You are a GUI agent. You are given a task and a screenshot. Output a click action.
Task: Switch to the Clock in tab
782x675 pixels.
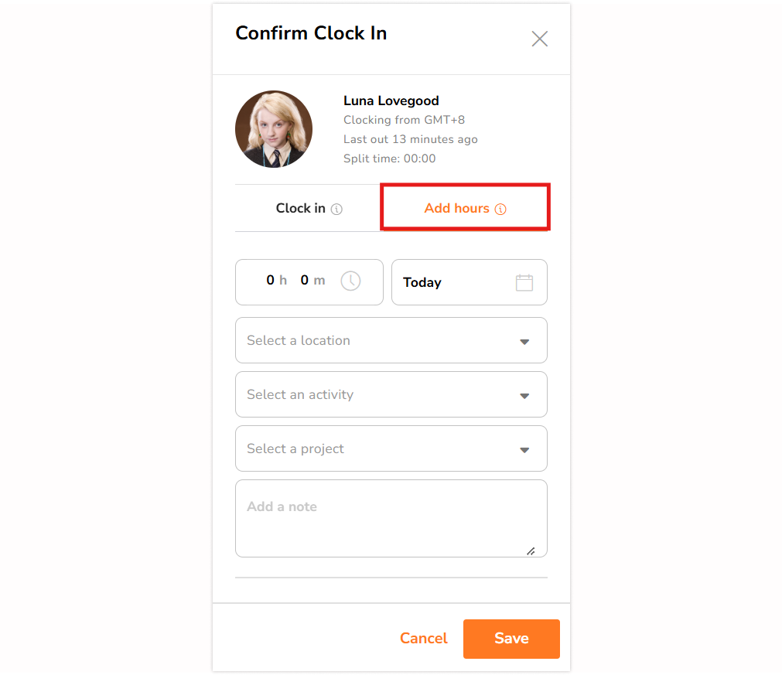(x=308, y=209)
